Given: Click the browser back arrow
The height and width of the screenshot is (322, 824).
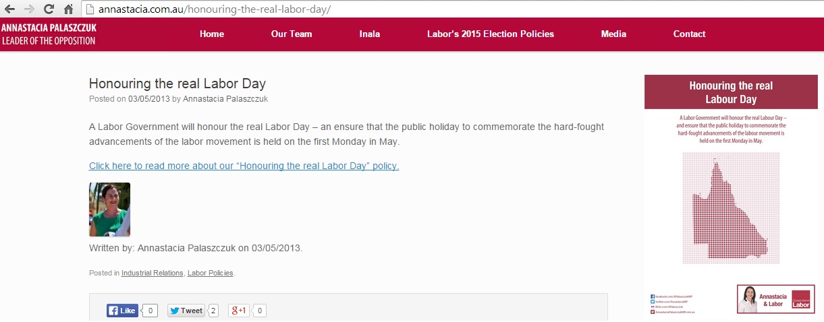Looking at the screenshot, I should click(x=9, y=9).
